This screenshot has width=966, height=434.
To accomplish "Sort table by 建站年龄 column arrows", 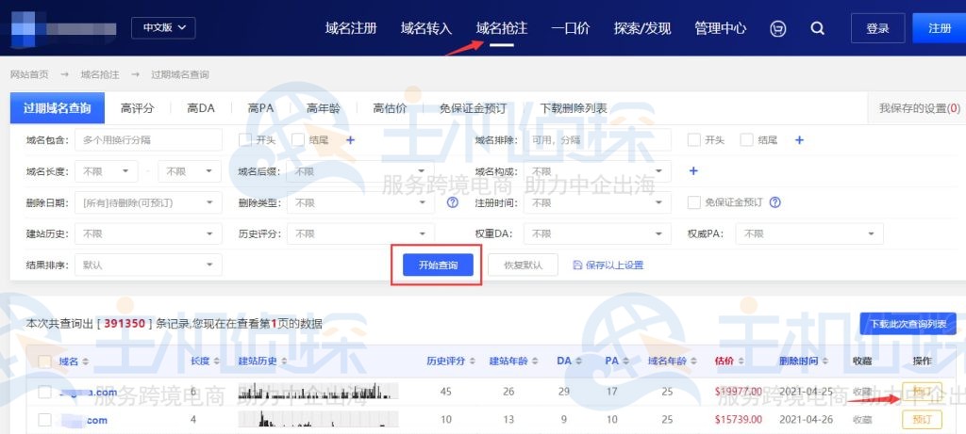I will point(535,362).
